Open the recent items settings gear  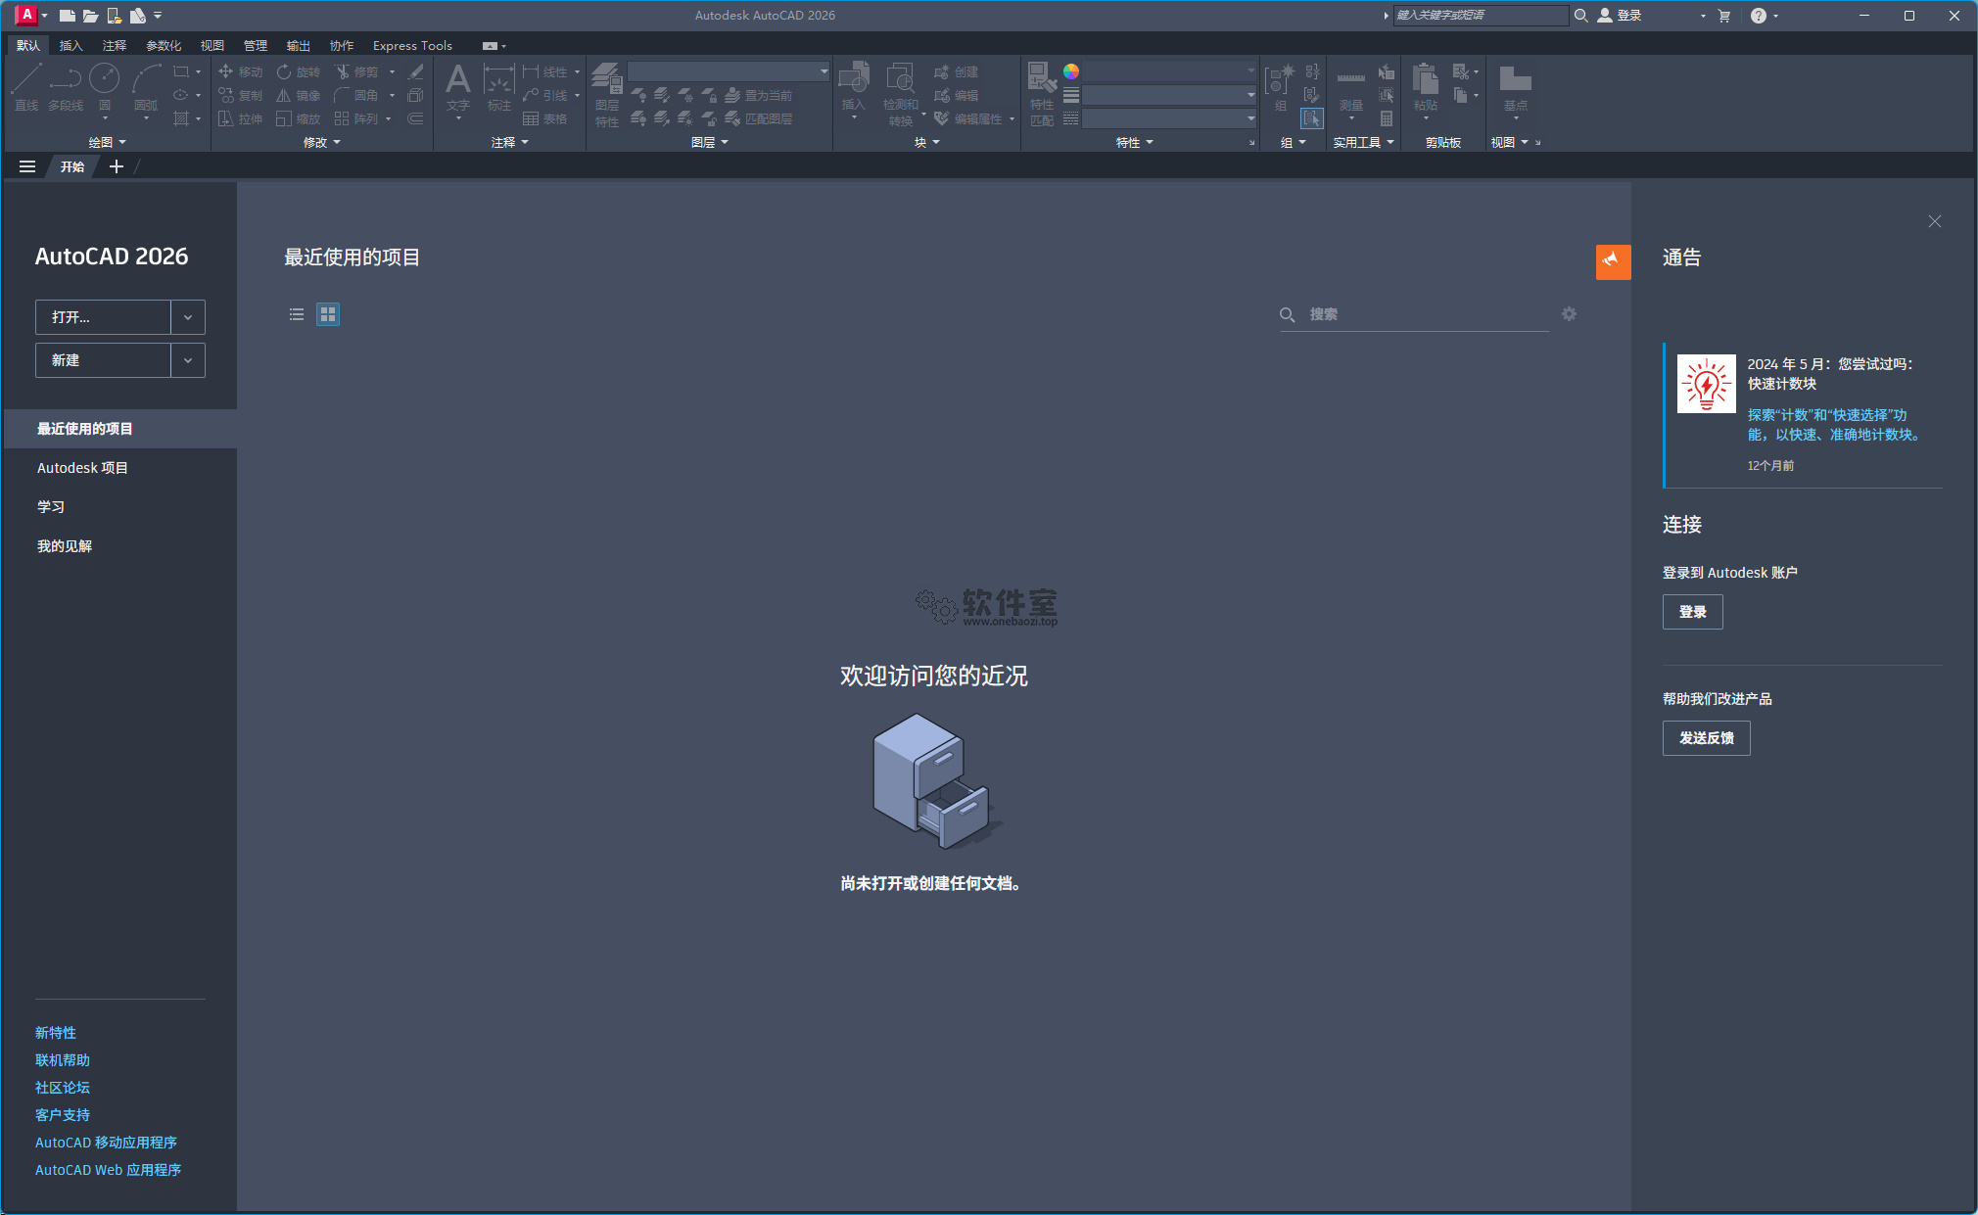1569,314
